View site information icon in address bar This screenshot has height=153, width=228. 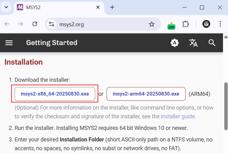coord(51,24)
